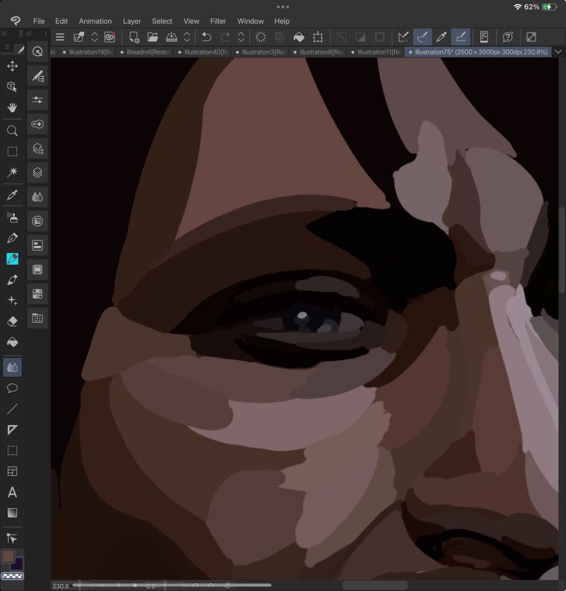
Task: Select the Text tool
Action: pos(12,492)
